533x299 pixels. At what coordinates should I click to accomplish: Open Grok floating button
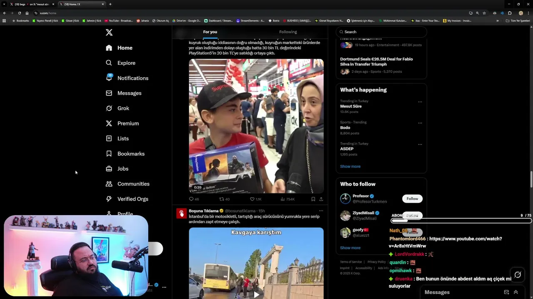[x=518, y=274]
